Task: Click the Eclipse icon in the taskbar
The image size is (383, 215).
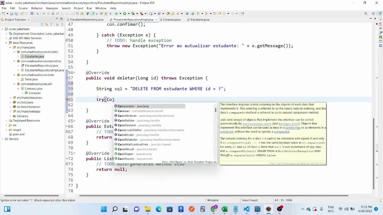Action: tap(268, 209)
